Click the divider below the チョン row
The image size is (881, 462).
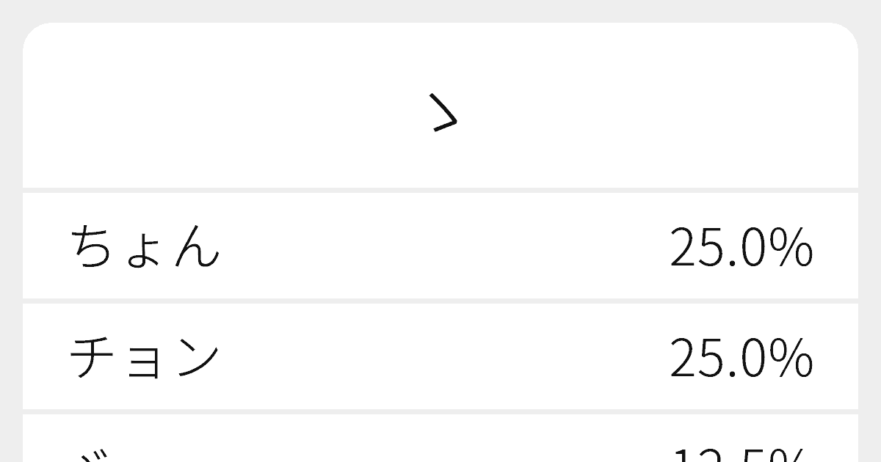pyautogui.click(x=440, y=412)
